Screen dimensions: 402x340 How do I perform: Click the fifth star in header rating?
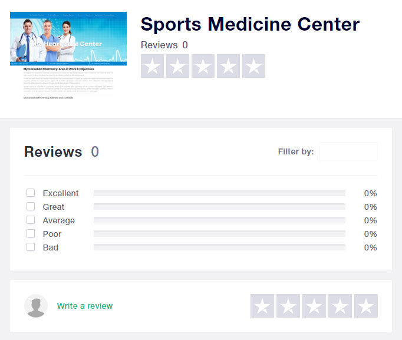(x=253, y=66)
